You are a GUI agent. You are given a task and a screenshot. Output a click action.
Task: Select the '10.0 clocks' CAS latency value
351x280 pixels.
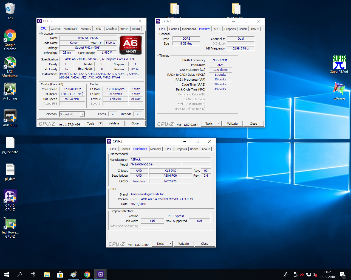tap(220, 70)
